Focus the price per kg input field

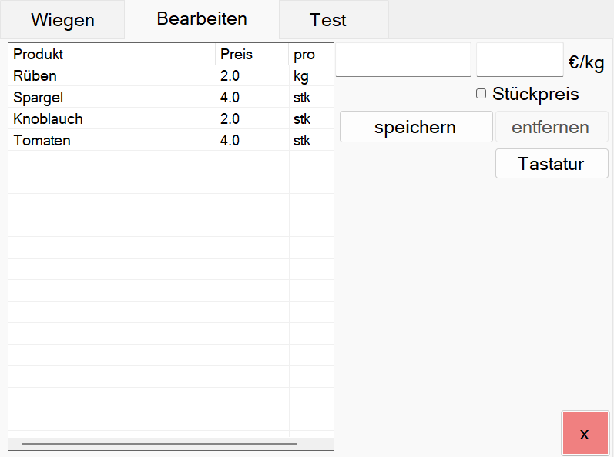click(x=519, y=60)
